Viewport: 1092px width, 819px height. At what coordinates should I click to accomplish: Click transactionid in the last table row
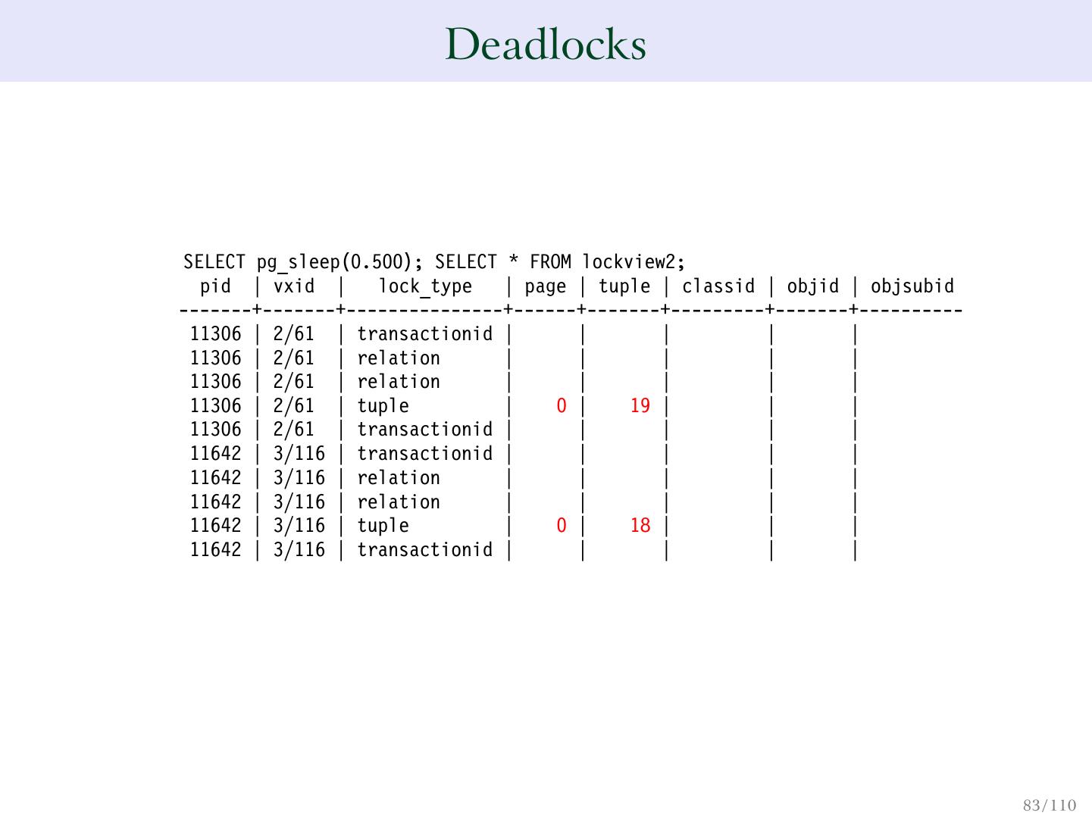pyautogui.click(x=425, y=550)
